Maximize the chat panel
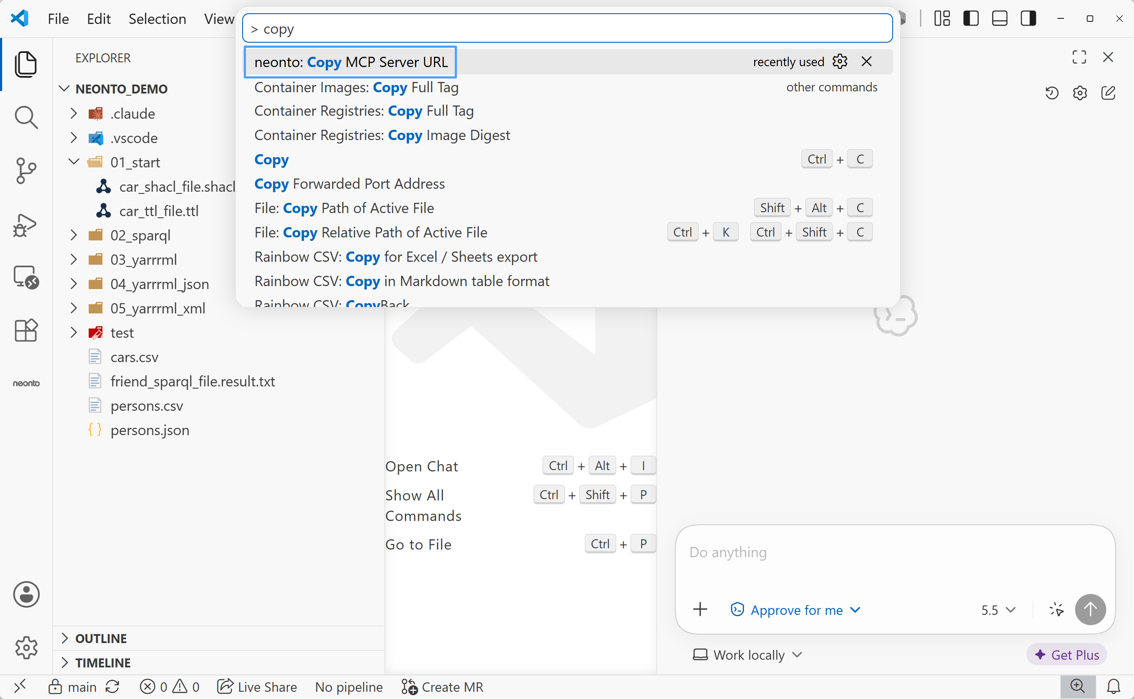This screenshot has width=1134, height=699. (1079, 57)
